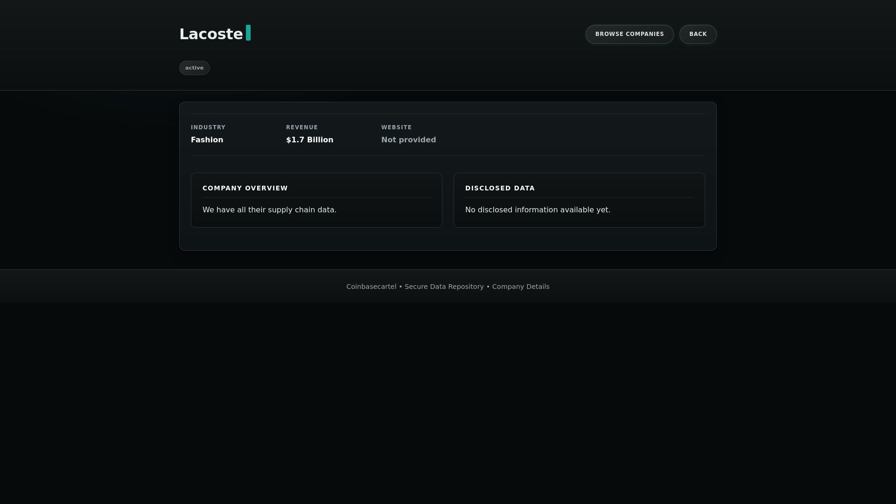Select the No disclosed information message
896x504 pixels.
[538, 210]
